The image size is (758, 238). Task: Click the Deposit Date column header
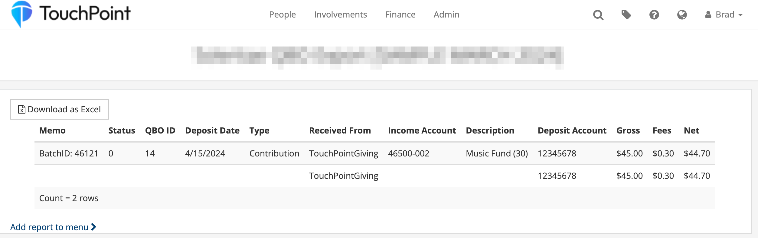pos(212,130)
